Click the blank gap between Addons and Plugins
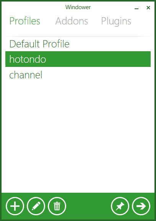This screenshot has height=221, width=156. (94, 21)
